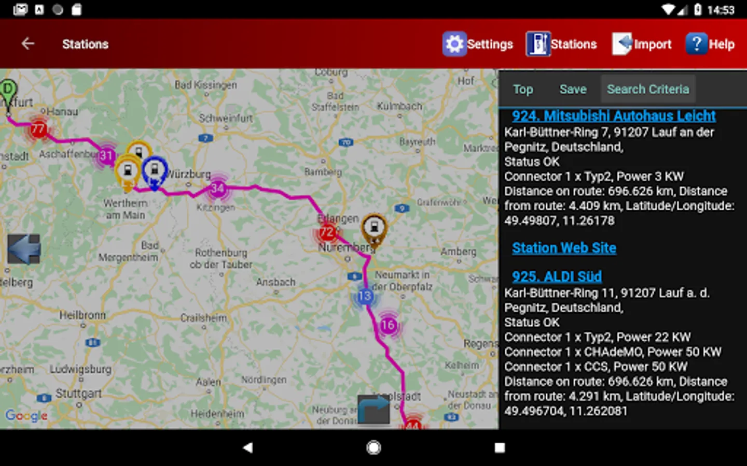Tap the Stations title in the header
747x466 pixels.
(86, 44)
